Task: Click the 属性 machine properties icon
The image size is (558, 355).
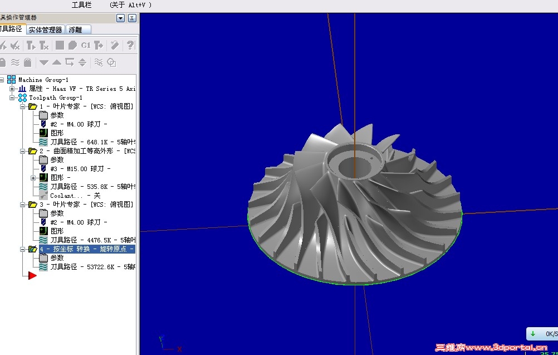Action: tap(22, 89)
